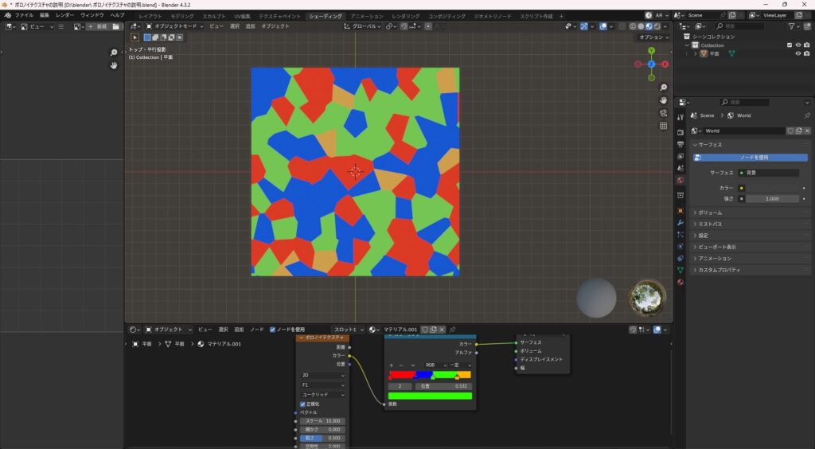
Task: Select the box select tool icon
Action: click(x=135, y=37)
